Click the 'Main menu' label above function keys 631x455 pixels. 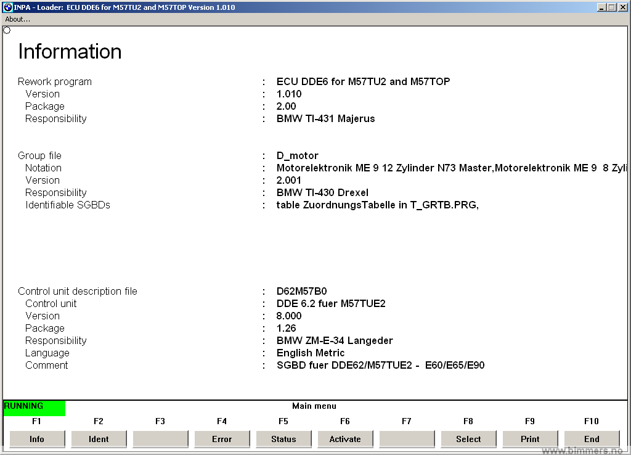coord(314,406)
